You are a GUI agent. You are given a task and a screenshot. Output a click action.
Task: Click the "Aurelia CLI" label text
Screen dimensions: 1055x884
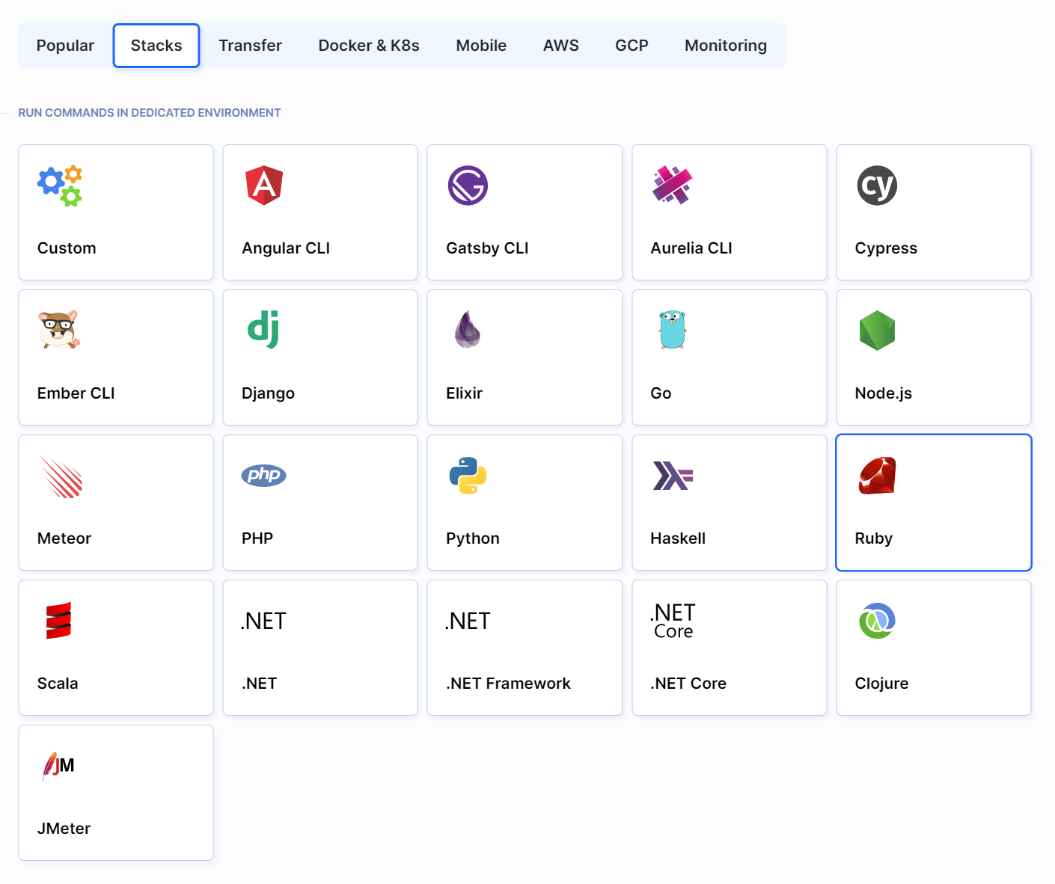691,248
